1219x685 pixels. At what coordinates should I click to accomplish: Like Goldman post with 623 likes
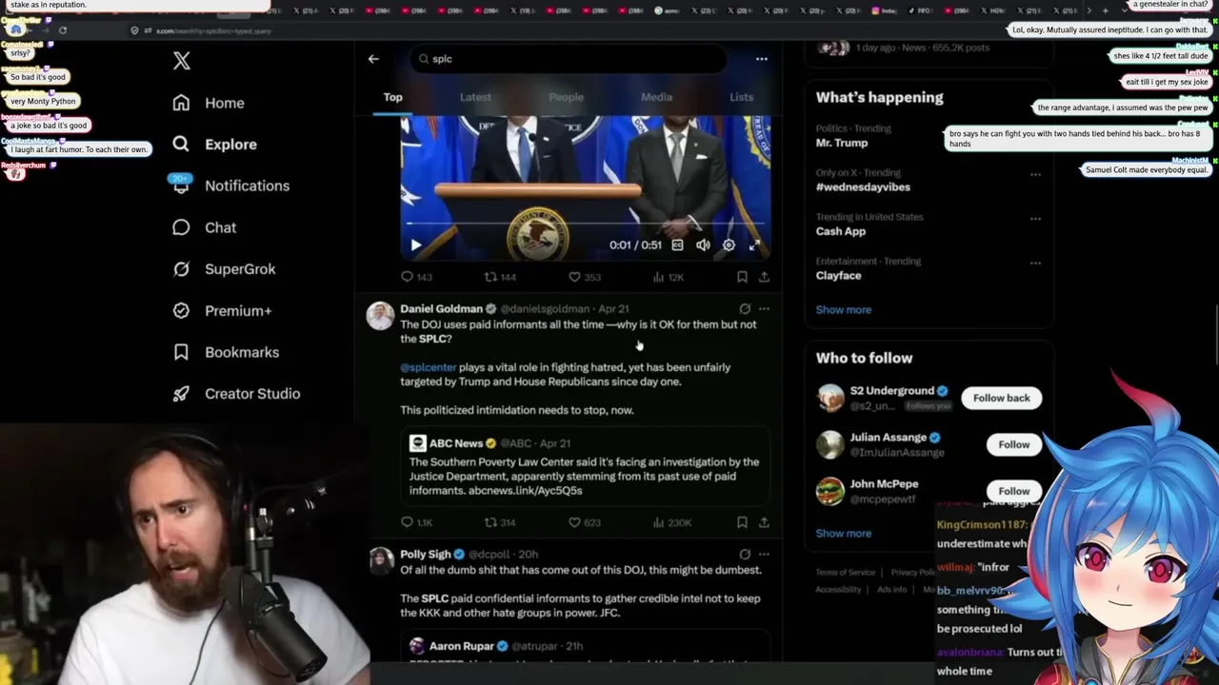[x=584, y=522]
